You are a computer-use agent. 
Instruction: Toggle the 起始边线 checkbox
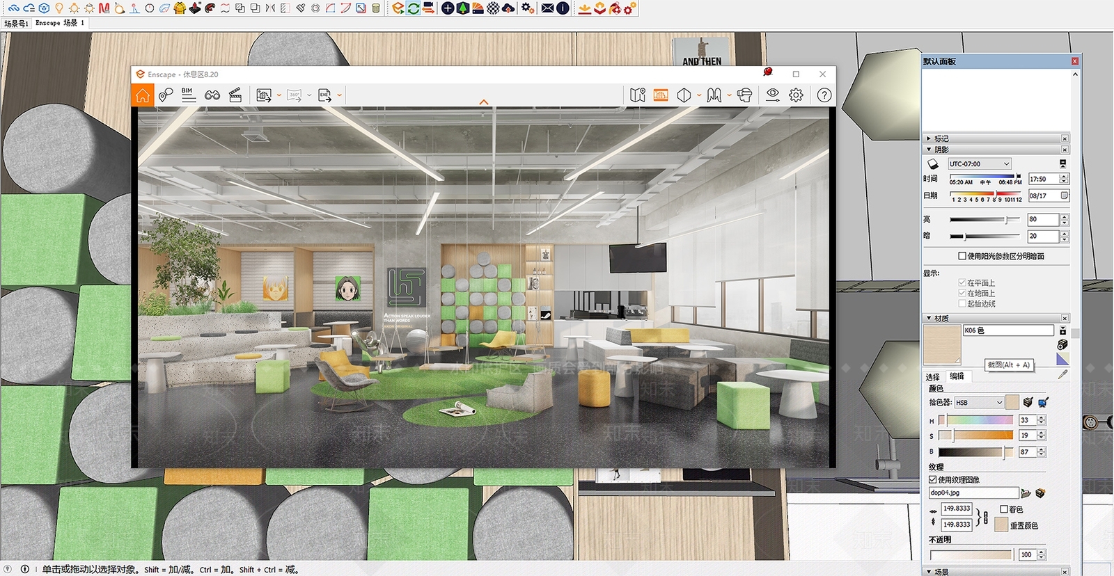tap(962, 303)
